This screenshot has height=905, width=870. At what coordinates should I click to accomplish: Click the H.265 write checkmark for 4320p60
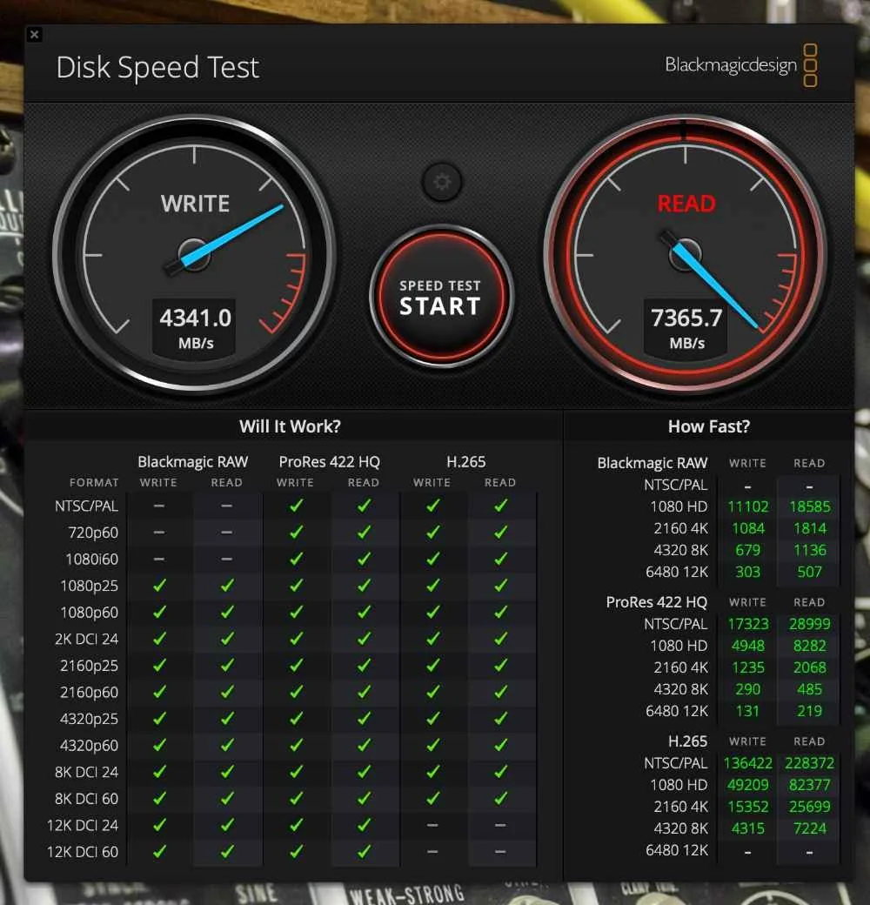coord(432,745)
